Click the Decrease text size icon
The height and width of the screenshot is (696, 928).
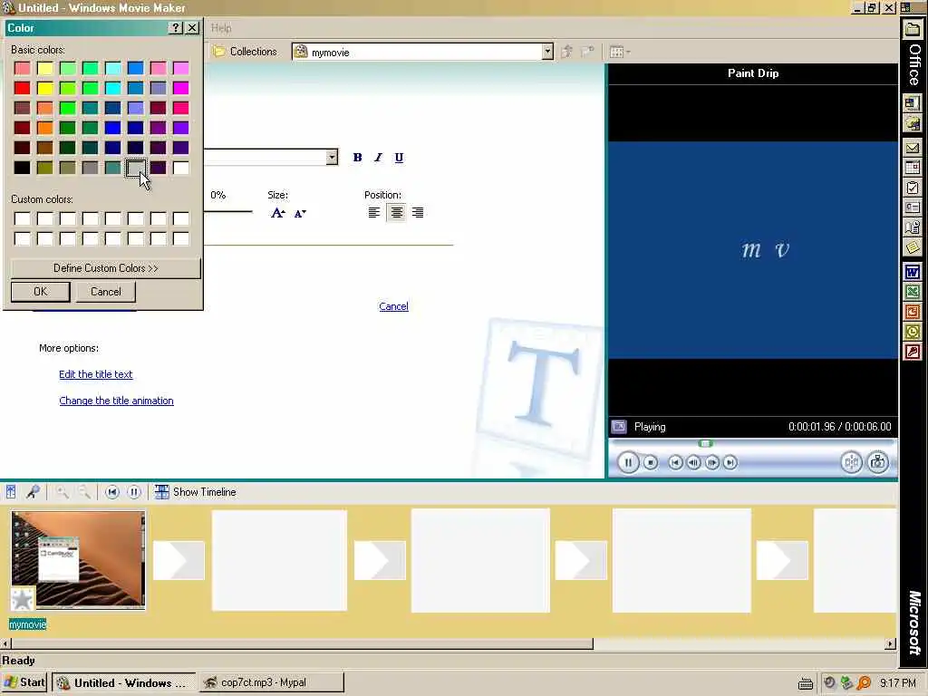tap(300, 213)
